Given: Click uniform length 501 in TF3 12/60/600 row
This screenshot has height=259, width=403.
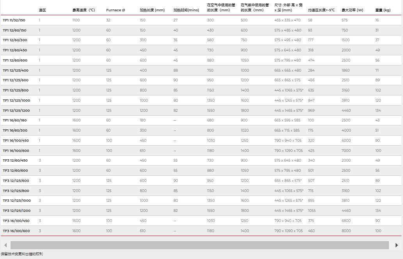Looking at the screenshot, I should click(311, 171).
